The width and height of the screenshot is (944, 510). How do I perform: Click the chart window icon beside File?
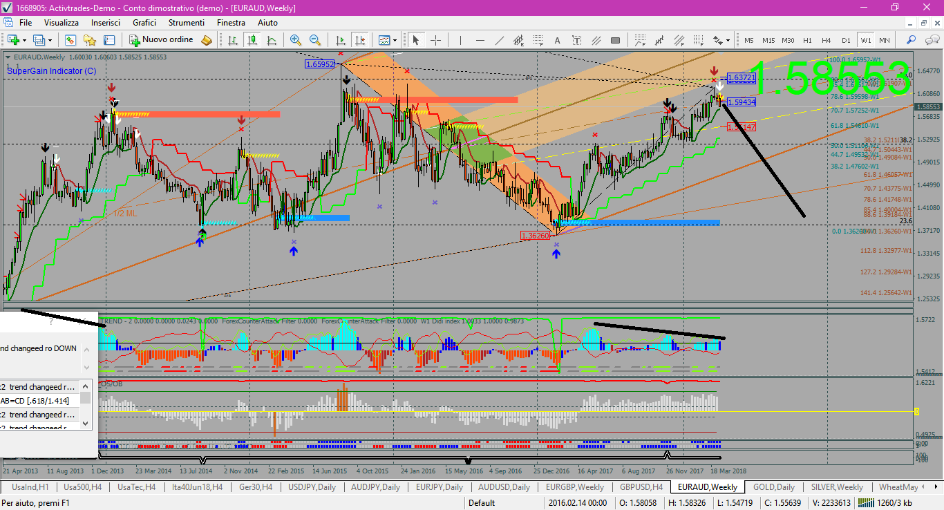[8, 22]
